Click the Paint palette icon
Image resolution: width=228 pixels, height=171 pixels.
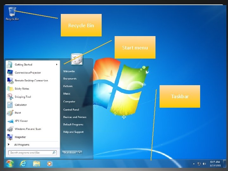tap(10, 113)
